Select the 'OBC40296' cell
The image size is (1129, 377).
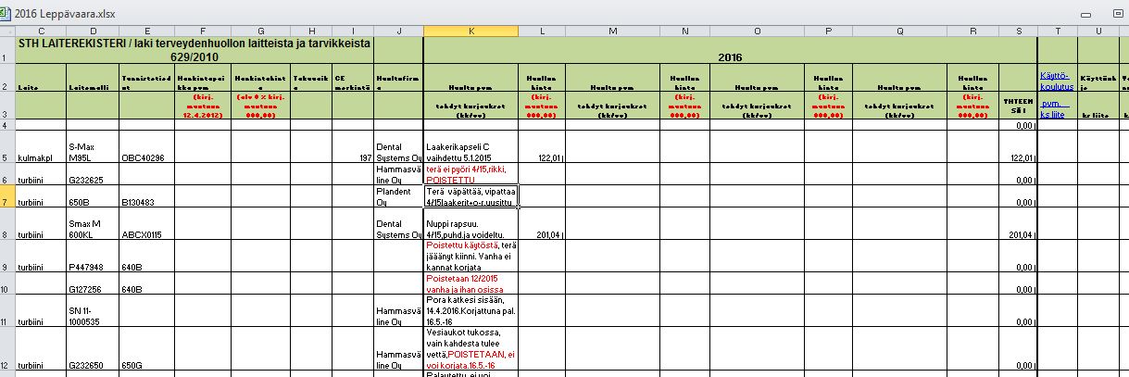[146, 146]
